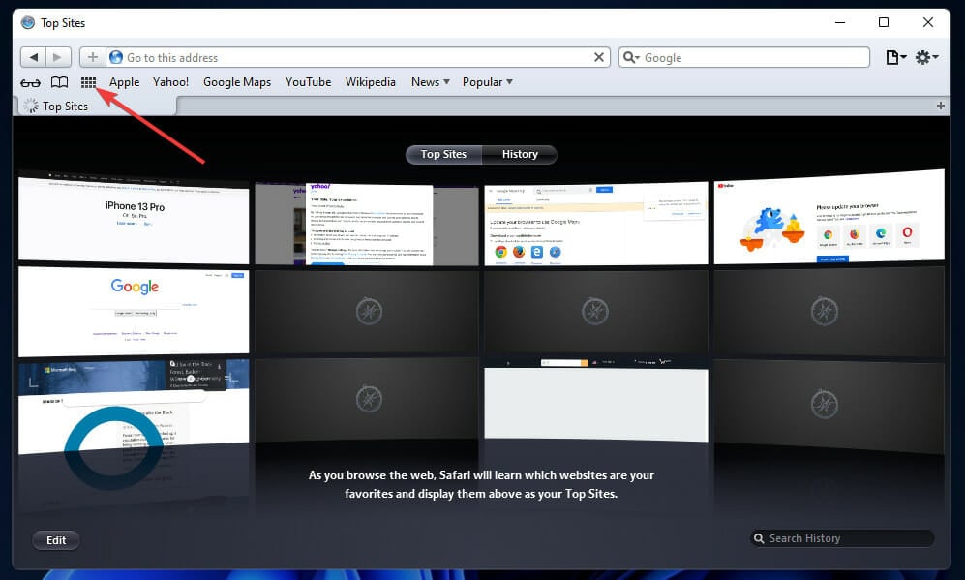The width and height of the screenshot is (965, 580).
Task: Click the Safari globe icon in address bar
Action: pos(116,57)
